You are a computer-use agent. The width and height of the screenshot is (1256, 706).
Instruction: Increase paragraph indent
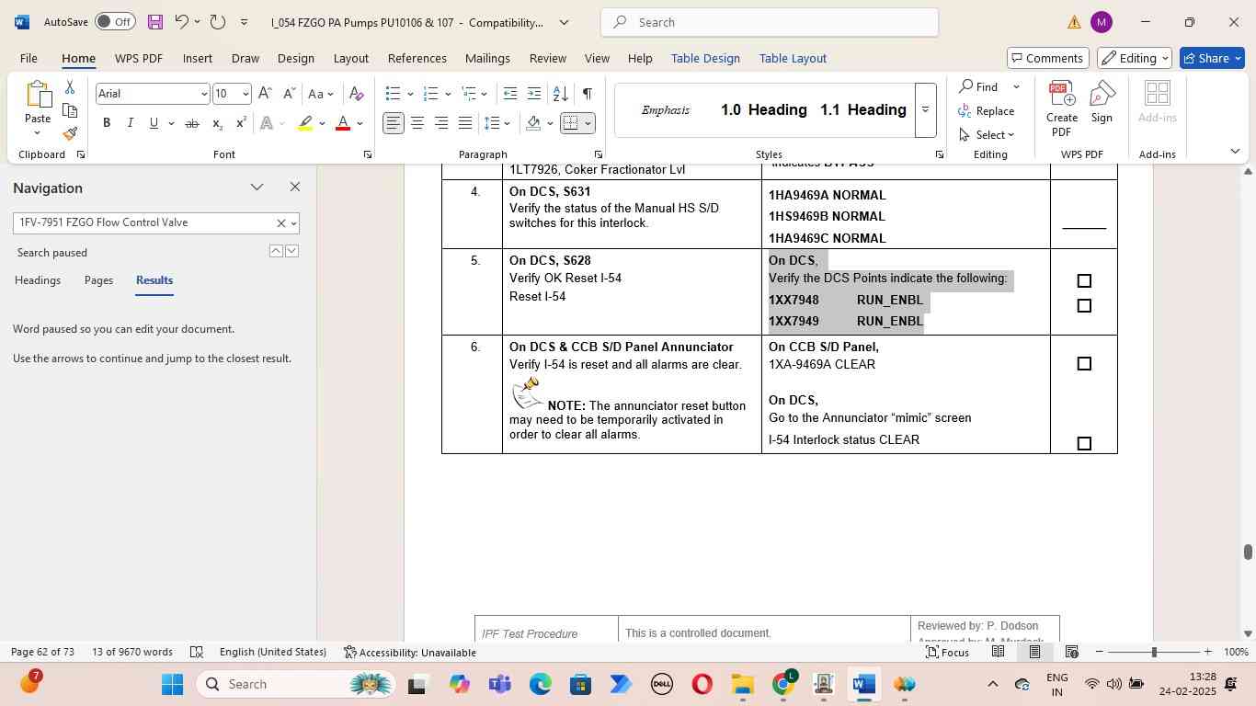coord(534,94)
